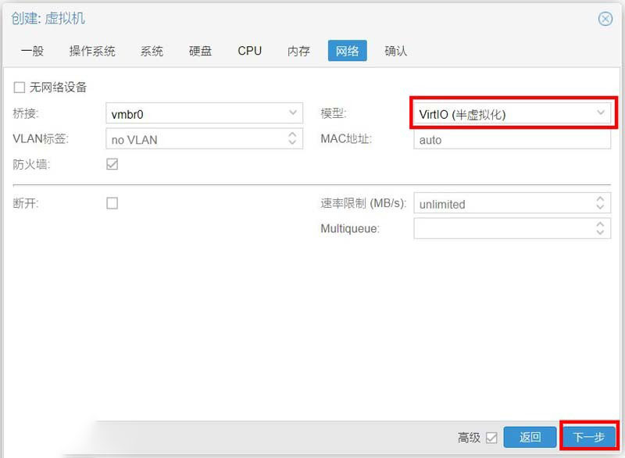625x458 pixels.
Task: Jump to the 确认 tab
Action: click(x=396, y=51)
